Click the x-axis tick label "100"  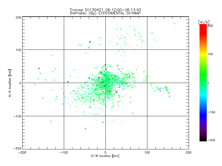(x=147, y=152)
